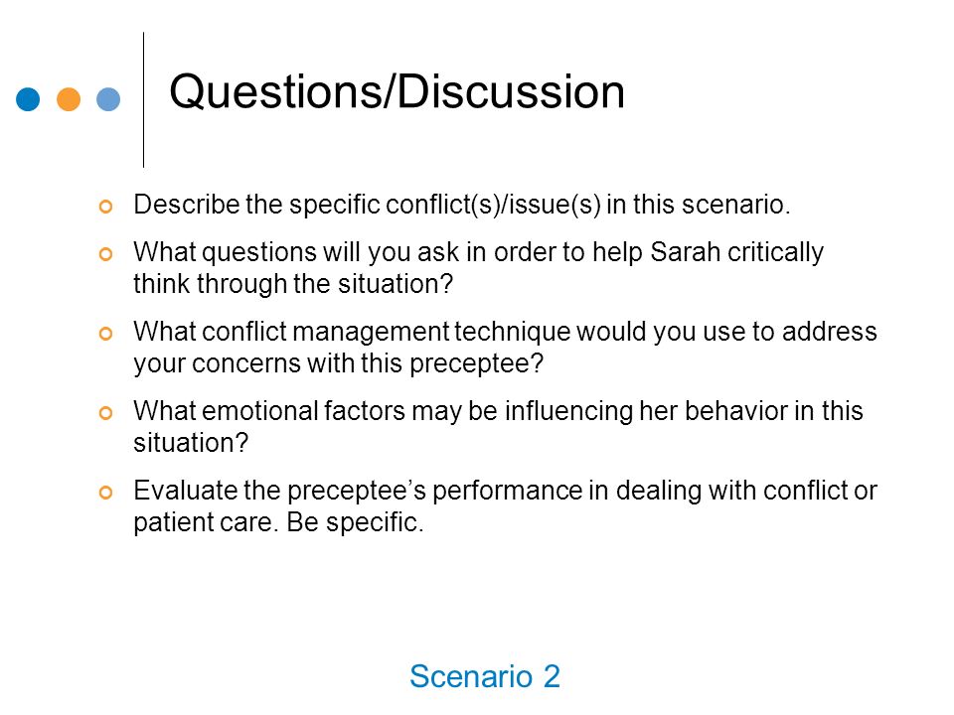Click 'Describe the specific conflict(s)/issue(s)' line
The image size is (954, 715).
coord(462,205)
